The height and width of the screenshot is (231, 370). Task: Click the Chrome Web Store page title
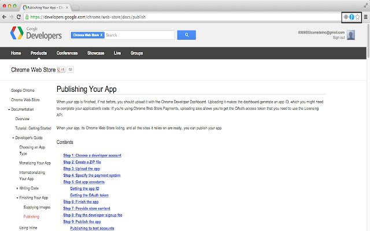click(x=34, y=70)
